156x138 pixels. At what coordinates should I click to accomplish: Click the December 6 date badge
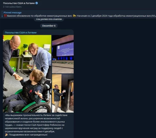point(49,26)
